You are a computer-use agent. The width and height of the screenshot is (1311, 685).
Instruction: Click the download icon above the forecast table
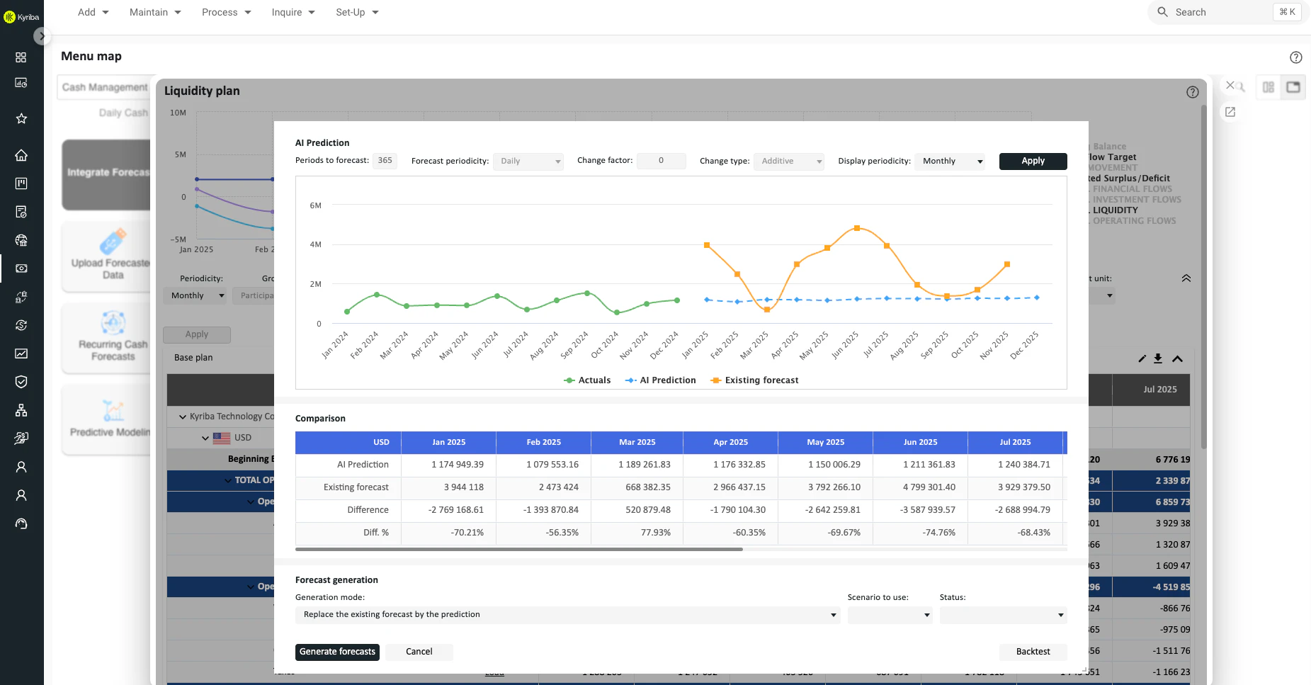click(x=1159, y=359)
